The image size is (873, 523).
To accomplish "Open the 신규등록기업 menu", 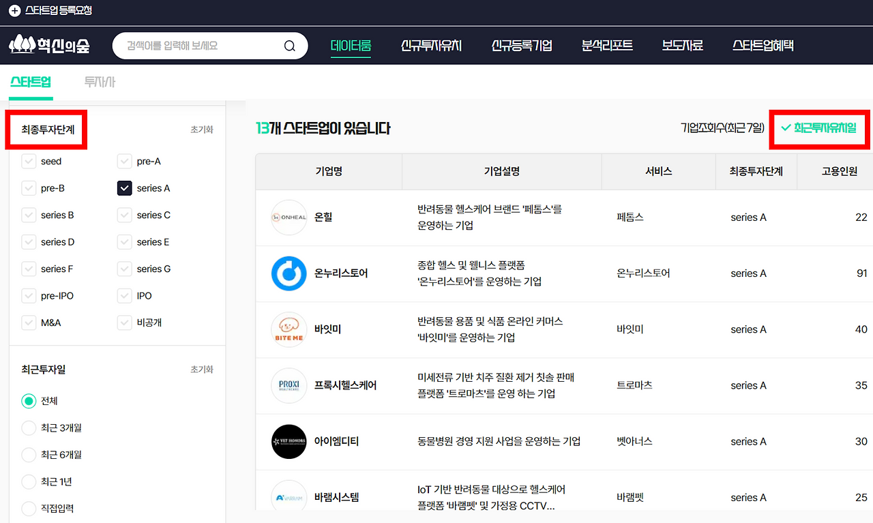I will pyautogui.click(x=522, y=46).
